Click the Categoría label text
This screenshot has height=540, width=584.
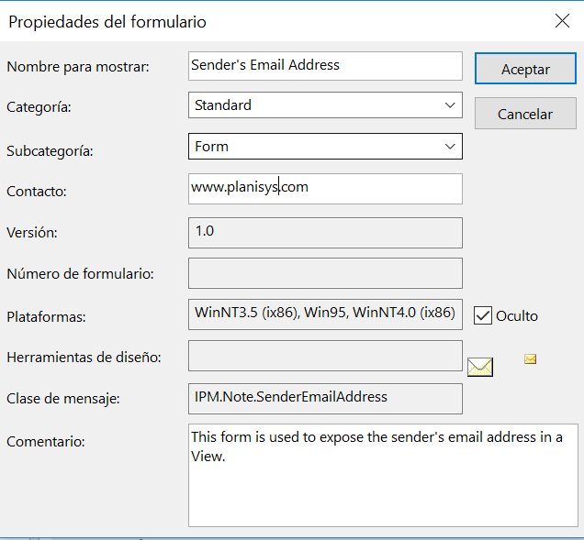(39, 107)
